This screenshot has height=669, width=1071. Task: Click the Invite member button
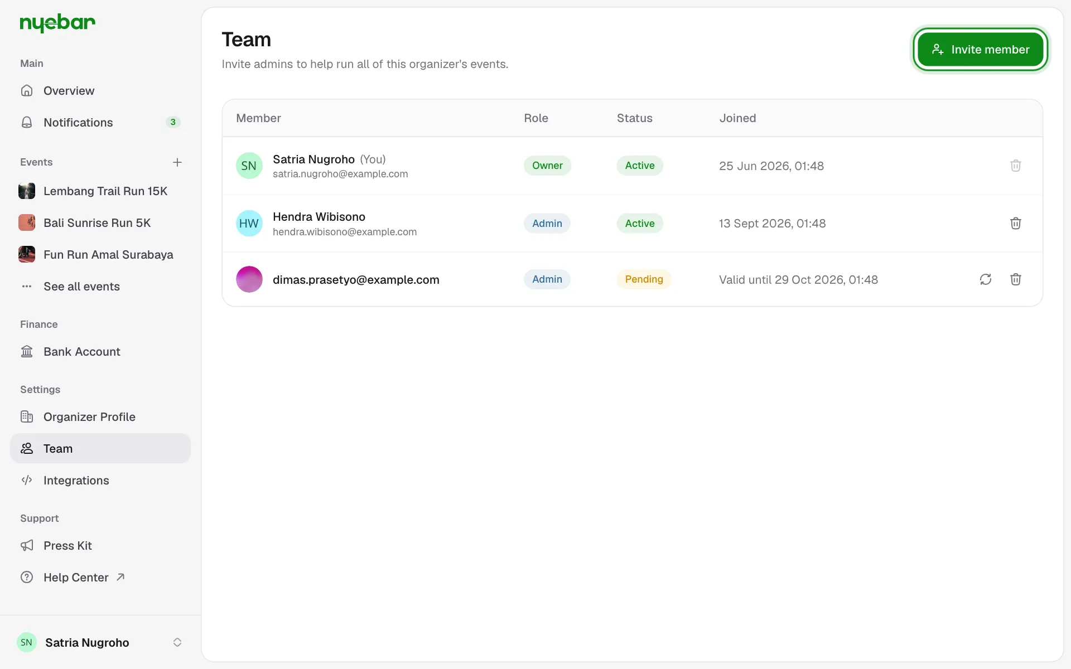point(980,50)
